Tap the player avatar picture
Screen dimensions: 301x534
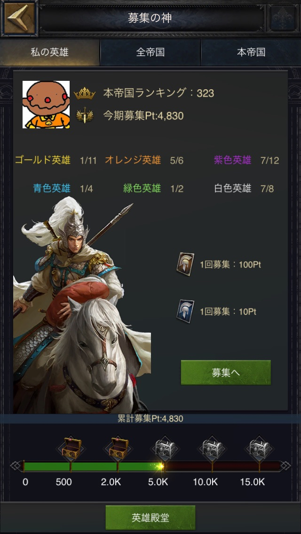(46, 104)
